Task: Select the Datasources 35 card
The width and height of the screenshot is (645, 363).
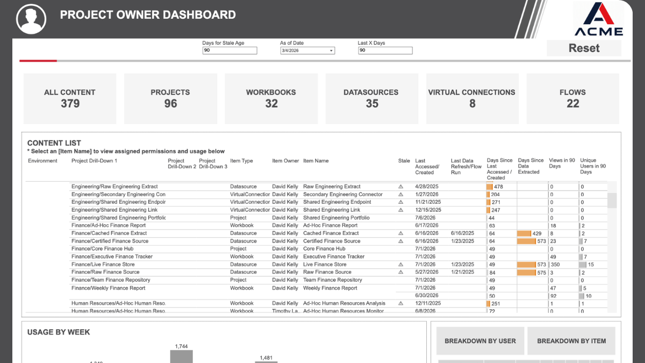Action: click(372, 98)
